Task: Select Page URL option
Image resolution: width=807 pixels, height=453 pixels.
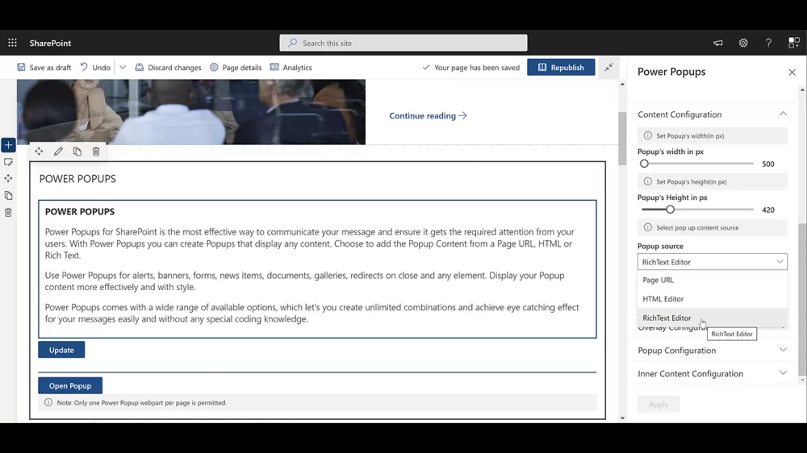Action: pyautogui.click(x=713, y=281)
